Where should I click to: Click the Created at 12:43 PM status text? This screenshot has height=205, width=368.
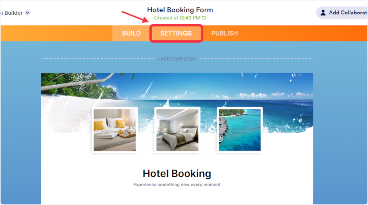point(177,18)
